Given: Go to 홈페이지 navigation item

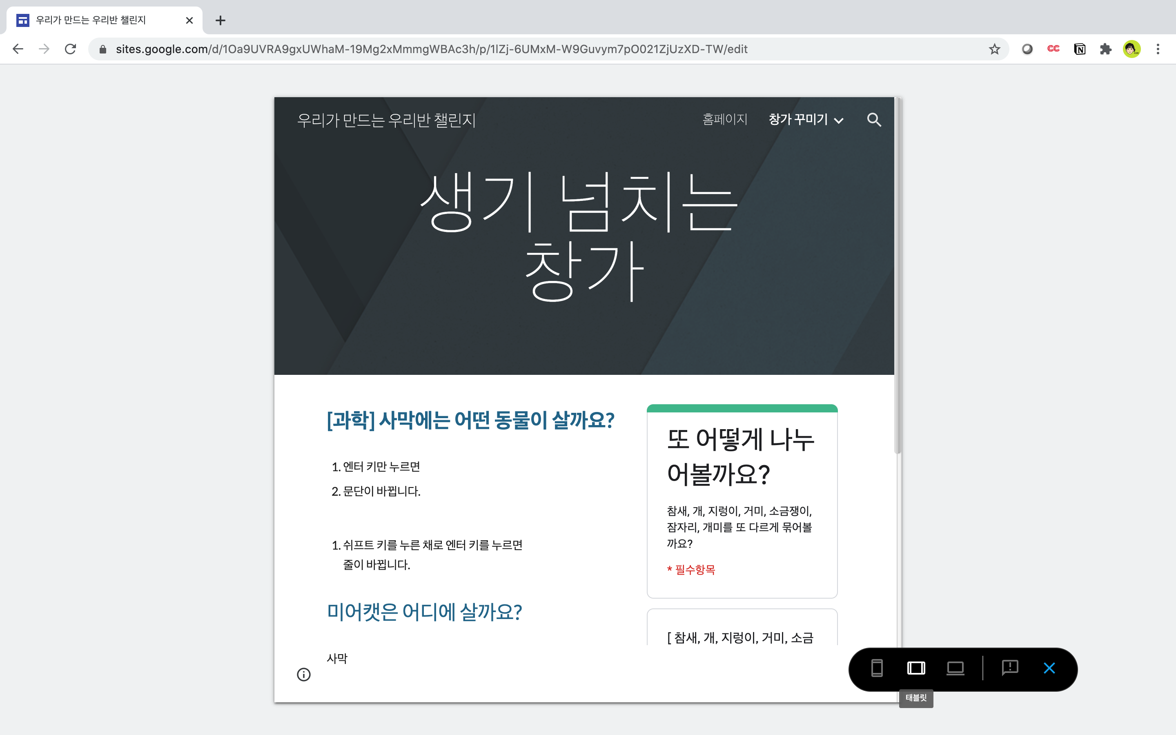Looking at the screenshot, I should [x=724, y=120].
